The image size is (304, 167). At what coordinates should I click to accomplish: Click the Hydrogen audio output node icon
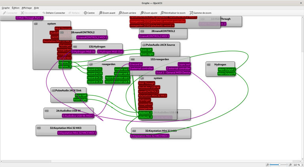click(x=209, y=65)
